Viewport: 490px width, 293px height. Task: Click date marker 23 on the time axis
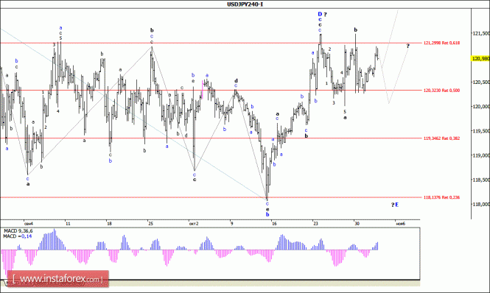[x=315, y=223]
